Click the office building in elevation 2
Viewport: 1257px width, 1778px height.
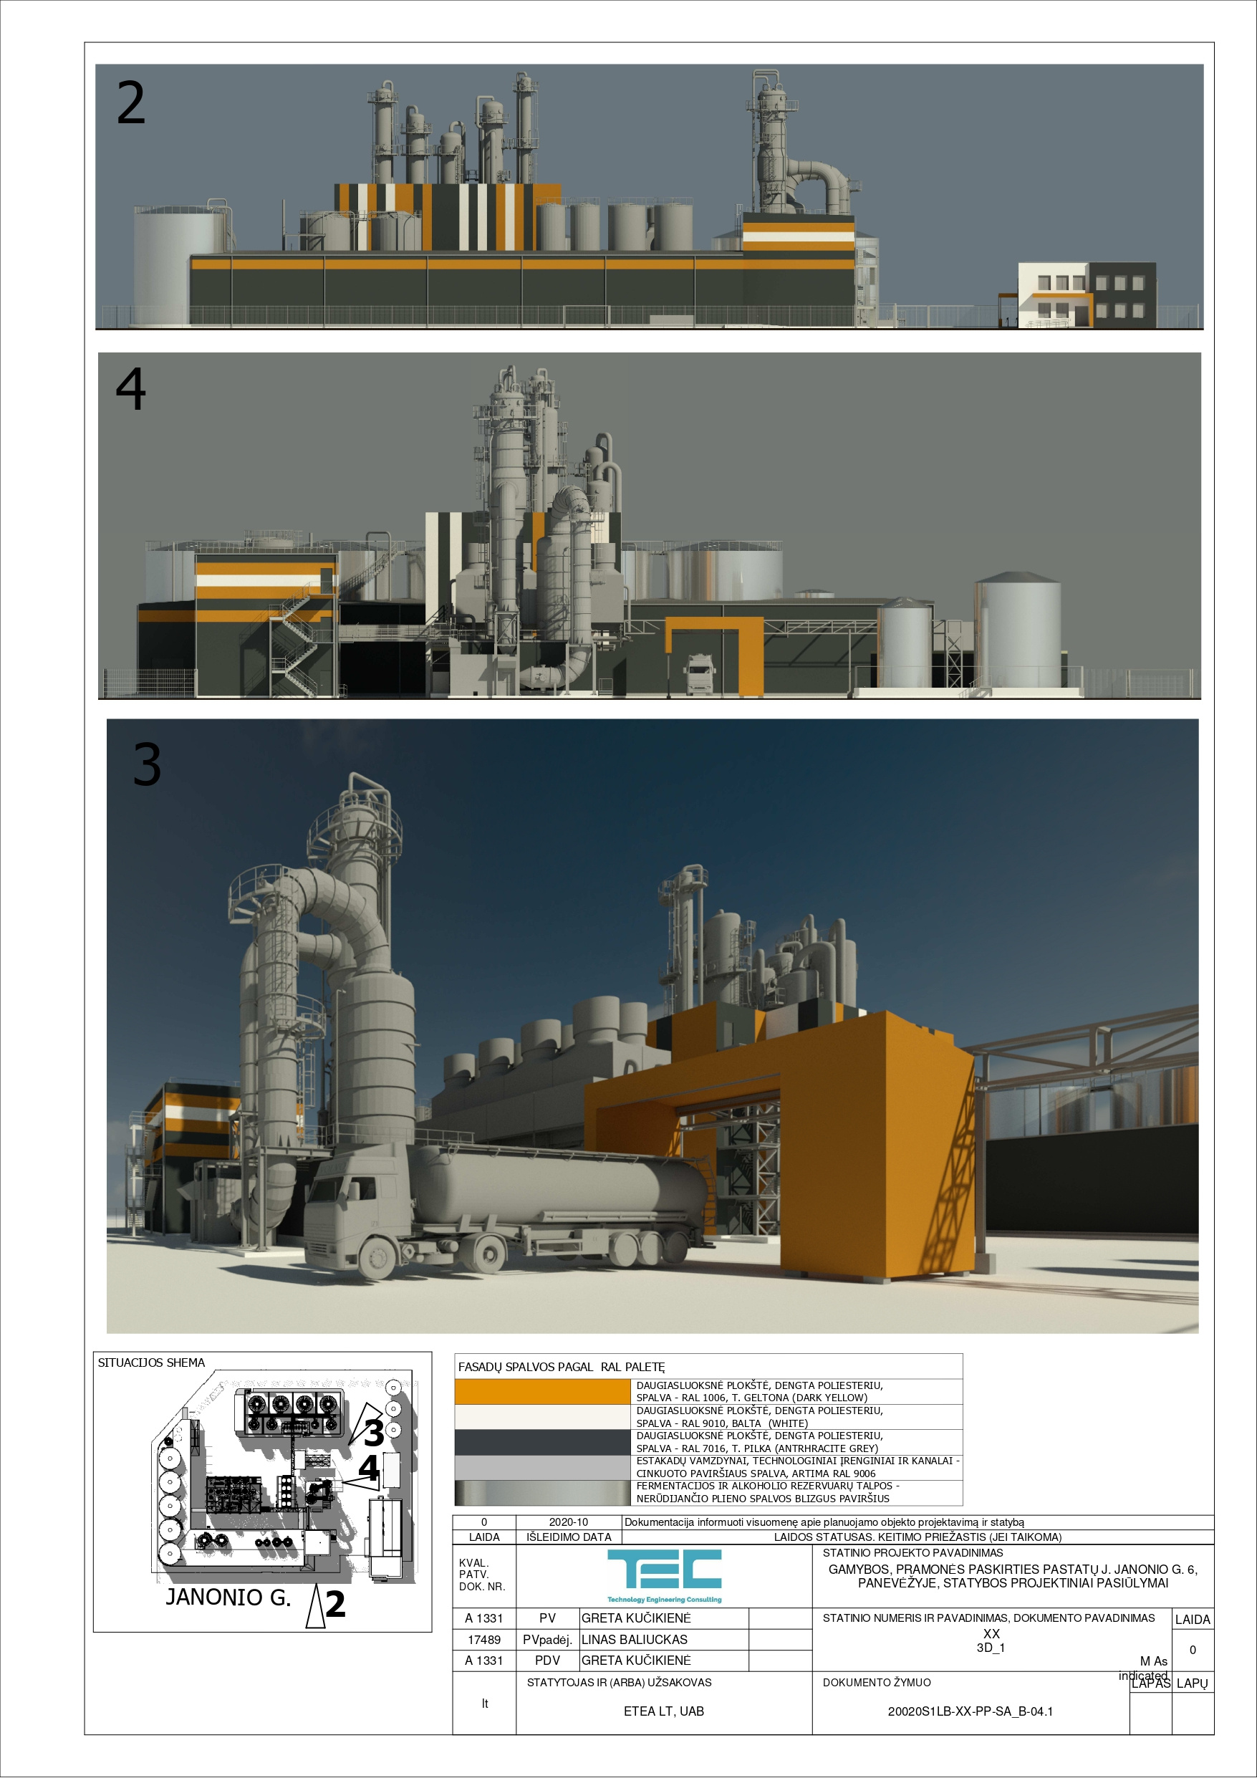1086,294
